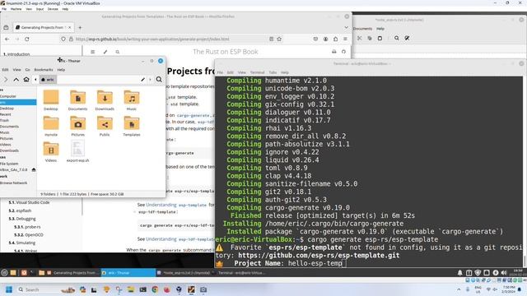Screen dimensions: 527x296
Task: Open the 1. Introduction chapter link
Action: point(16,54)
